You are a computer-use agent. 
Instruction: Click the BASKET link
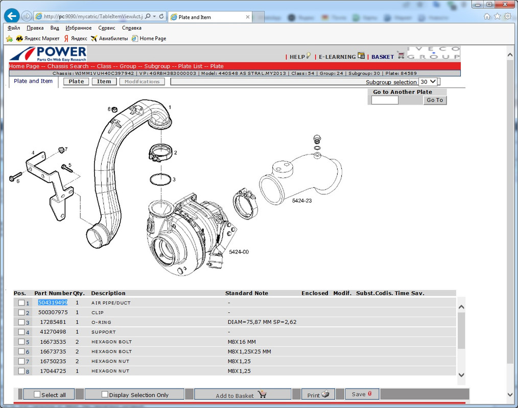[x=383, y=57]
